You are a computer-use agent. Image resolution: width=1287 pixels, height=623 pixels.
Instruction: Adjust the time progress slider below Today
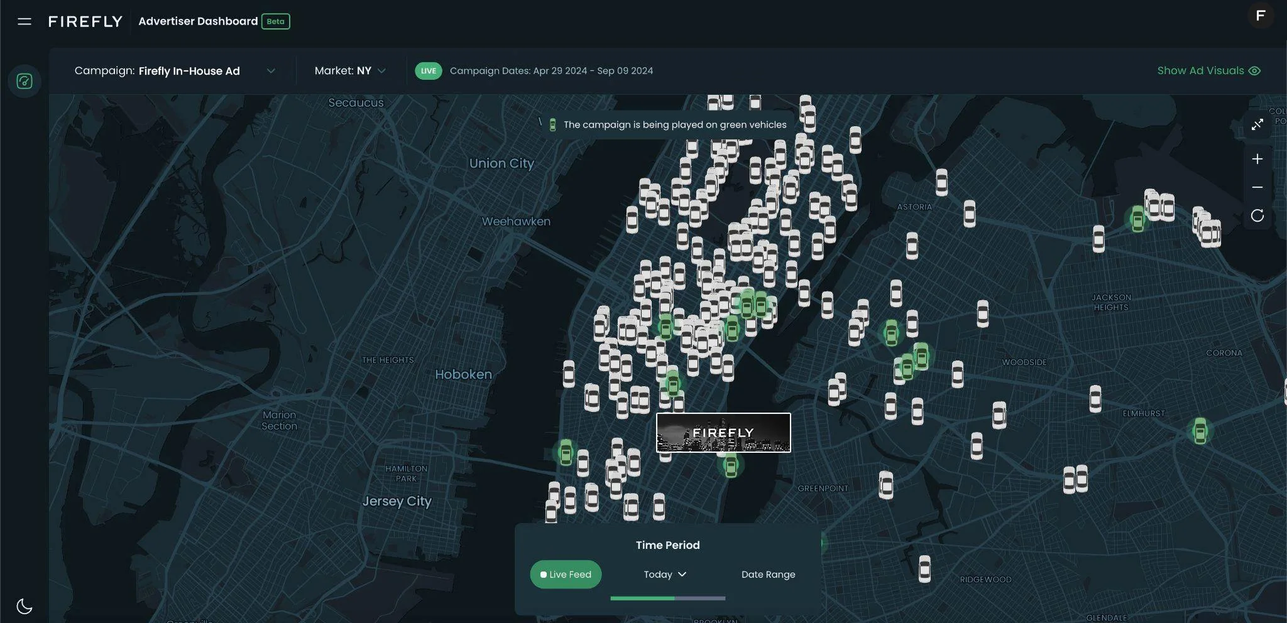[x=668, y=599]
